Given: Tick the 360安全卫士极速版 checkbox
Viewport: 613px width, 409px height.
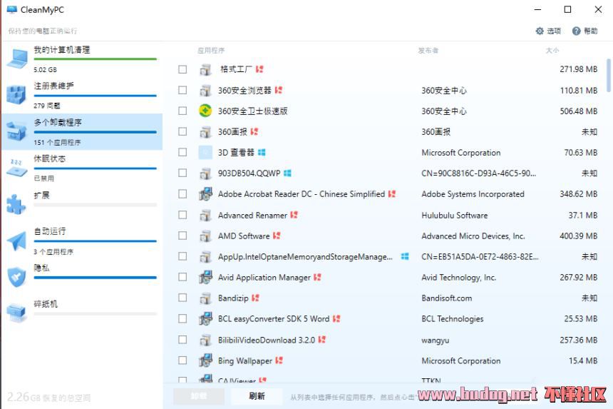Looking at the screenshot, I should (182, 111).
